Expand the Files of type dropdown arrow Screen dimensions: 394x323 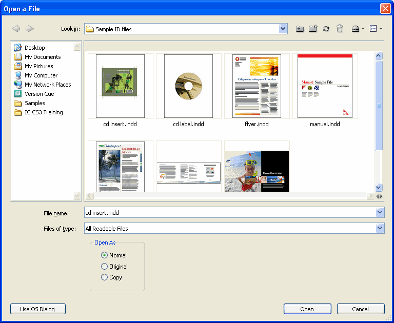(380, 228)
